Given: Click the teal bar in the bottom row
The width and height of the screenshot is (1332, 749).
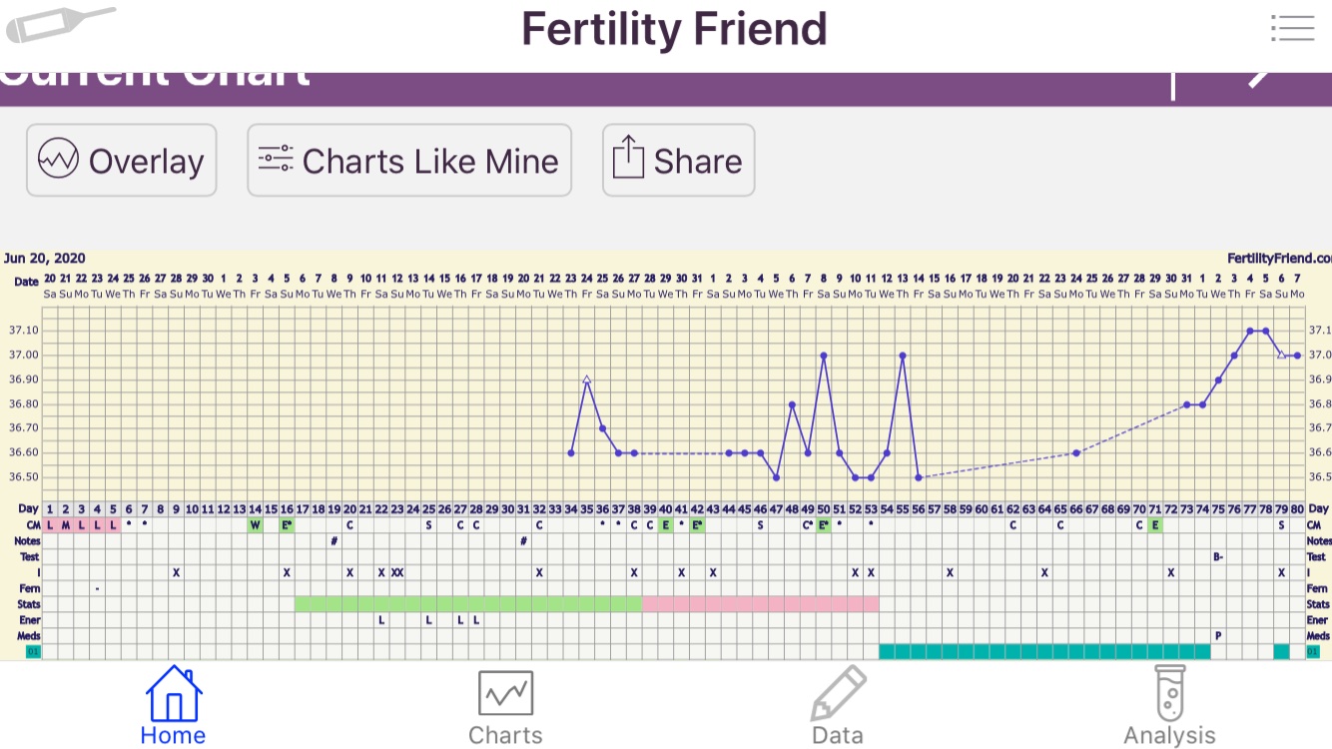Looking at the screenshot, I should coord(1043,652).
